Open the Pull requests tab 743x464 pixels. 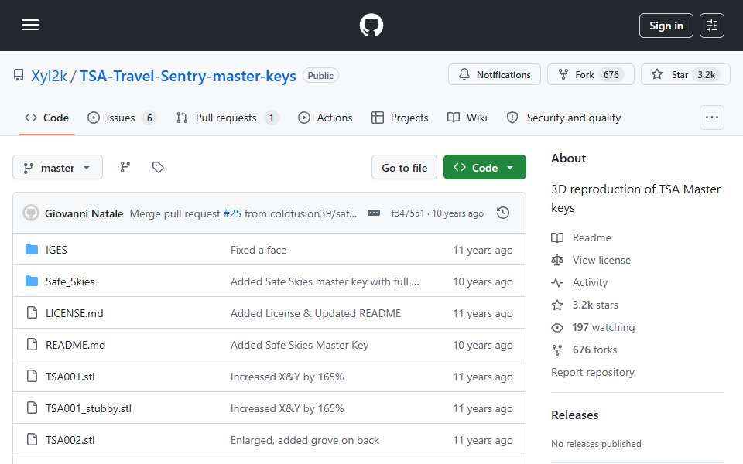coord(228,118)
